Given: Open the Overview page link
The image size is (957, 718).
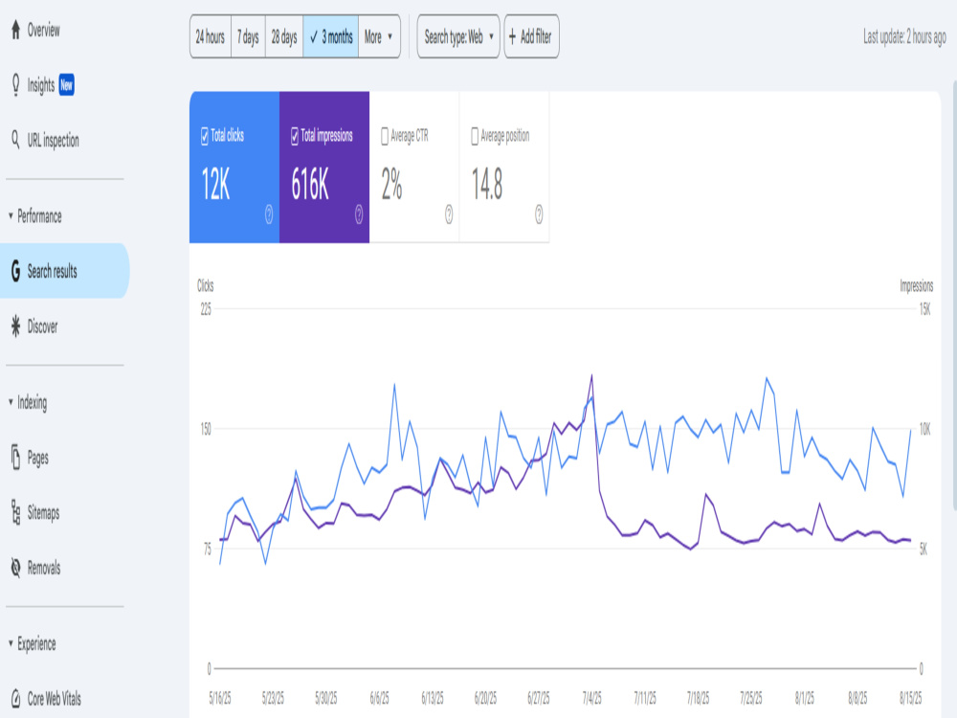Looking at the screenshot, I should coord(43,30).
